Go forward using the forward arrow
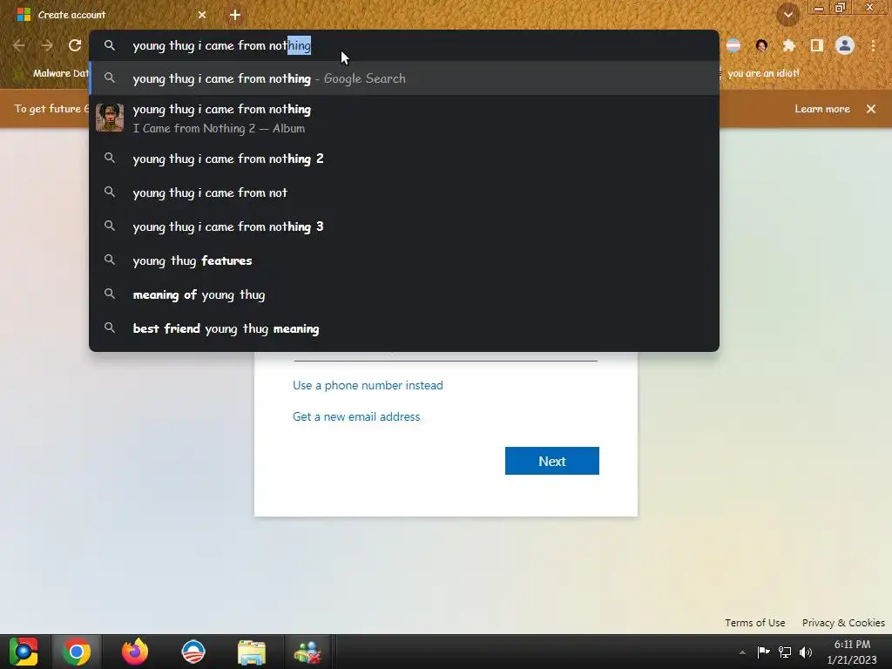 coord(47,45)
